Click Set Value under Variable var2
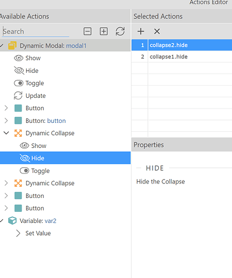 pos(38,233)
